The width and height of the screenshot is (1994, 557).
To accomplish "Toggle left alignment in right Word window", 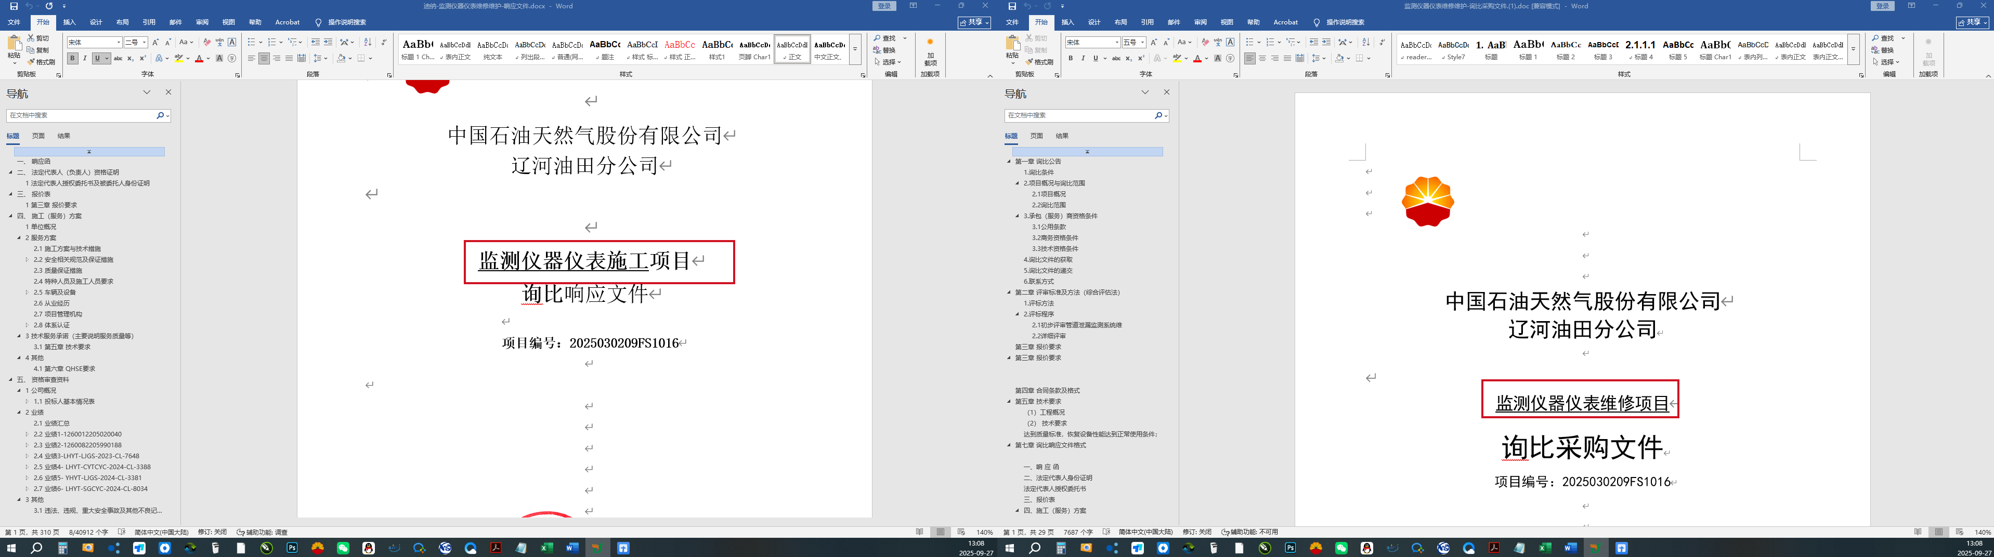I will tap(1250, 58).
